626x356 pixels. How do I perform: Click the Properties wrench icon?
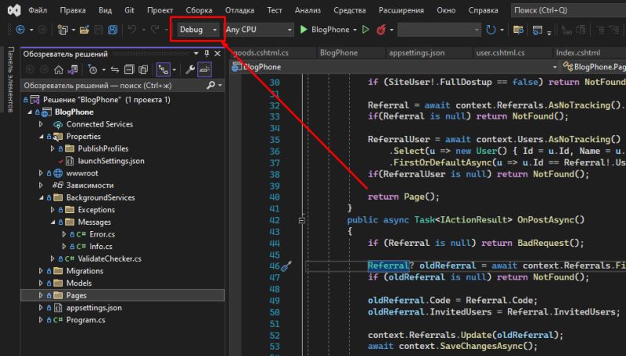(x=190, y=69)
